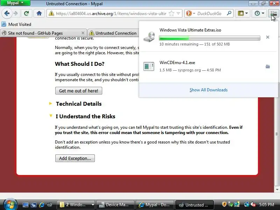Click the disc drive icon of the ISO download
The image size is (280, 210).
click(149, 37)
